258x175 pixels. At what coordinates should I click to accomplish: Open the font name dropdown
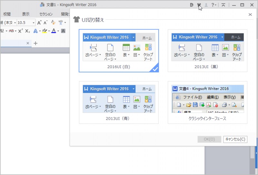[15, 23]
